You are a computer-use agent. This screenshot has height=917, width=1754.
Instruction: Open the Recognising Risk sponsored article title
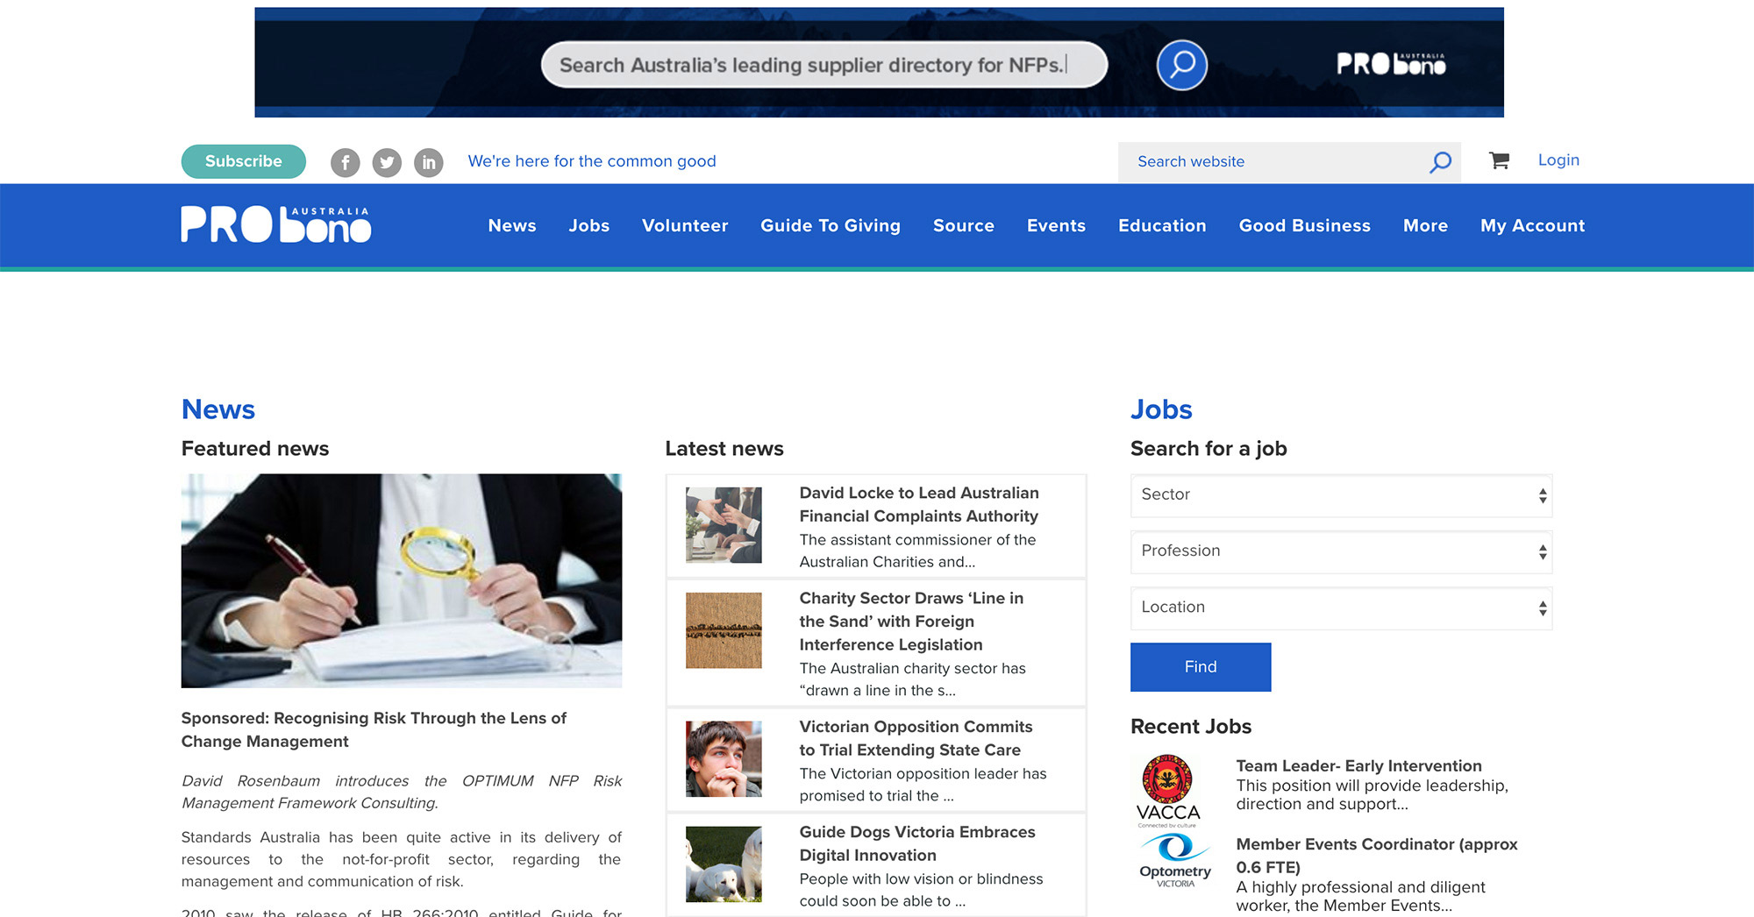[374, 729]
